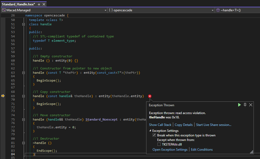Viewport: 260px width, 159px height.
Task: Click the green Continue arrow in exception popup
Action: point(239,105)
